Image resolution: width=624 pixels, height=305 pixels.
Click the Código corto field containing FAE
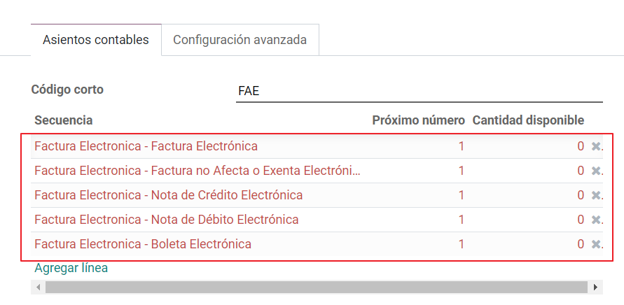click(420, 91)
